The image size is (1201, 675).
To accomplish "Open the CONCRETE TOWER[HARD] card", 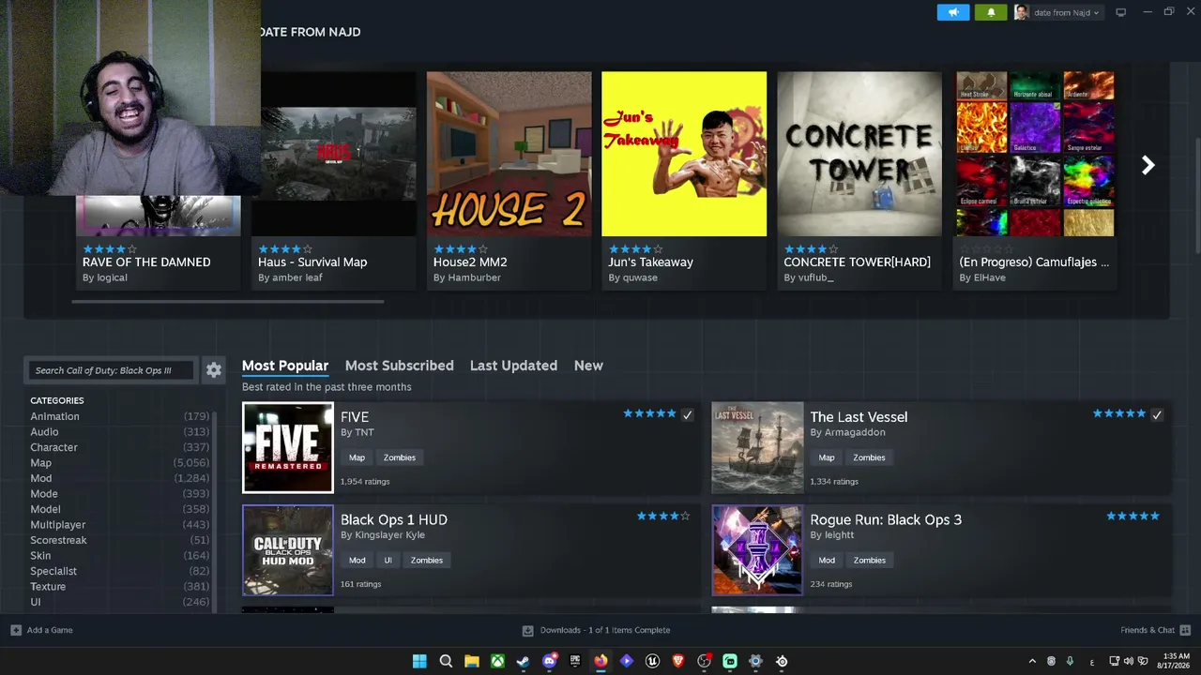I will pos(859,180).
